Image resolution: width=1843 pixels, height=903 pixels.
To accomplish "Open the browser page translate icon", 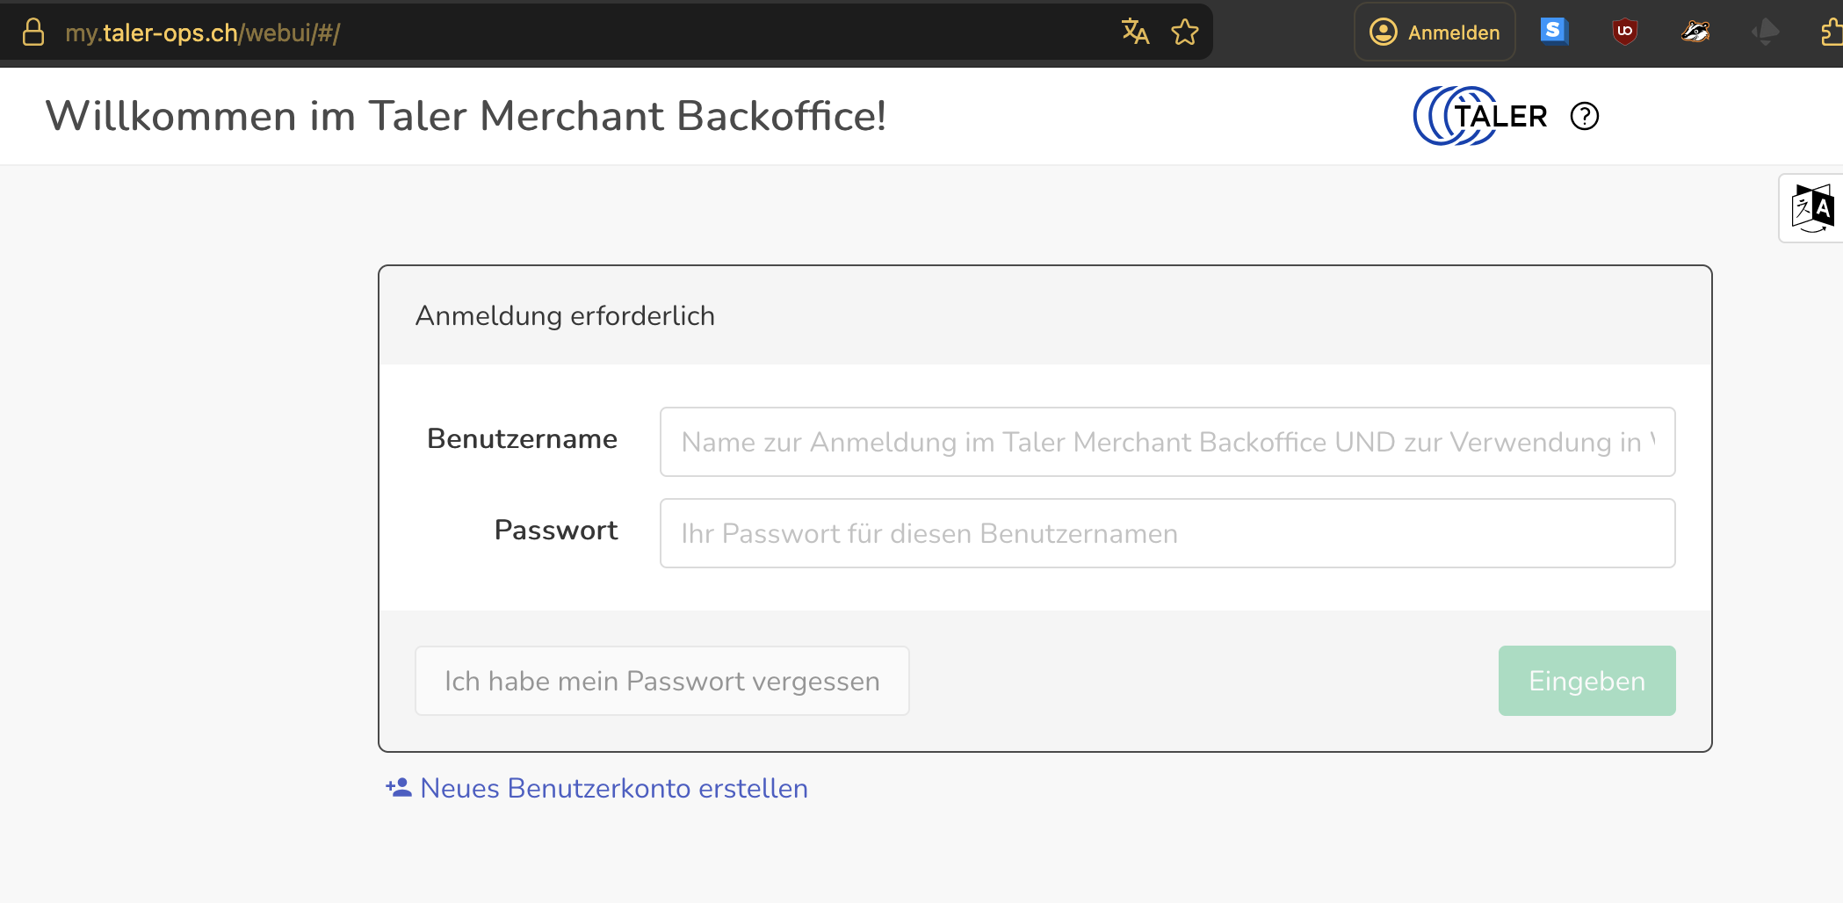I will tap(1135, 33).
